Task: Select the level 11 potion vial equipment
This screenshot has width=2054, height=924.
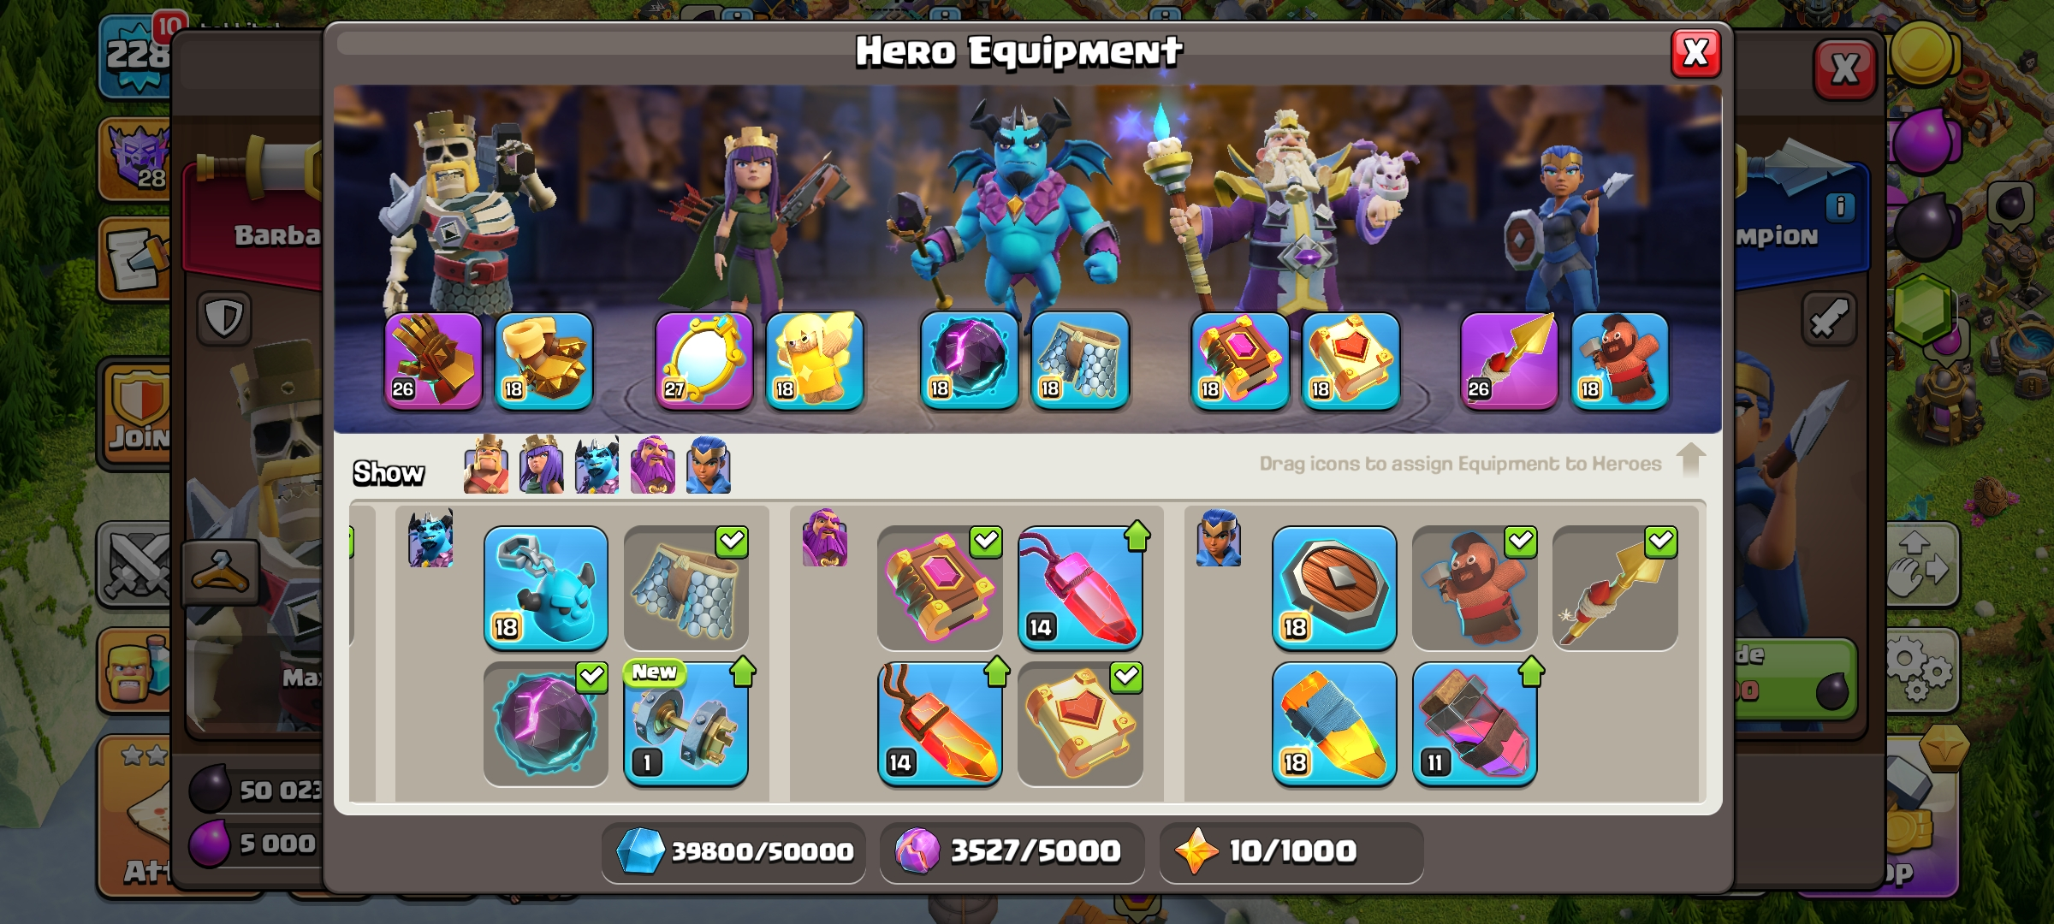Action: pyautogui.click(x=1475, y=724)
